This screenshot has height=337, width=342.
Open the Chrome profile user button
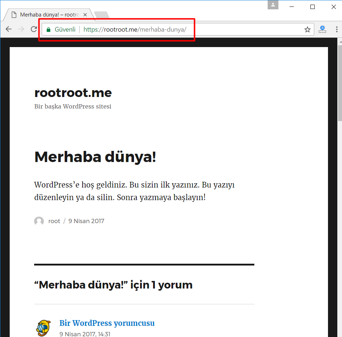(273, 5)
